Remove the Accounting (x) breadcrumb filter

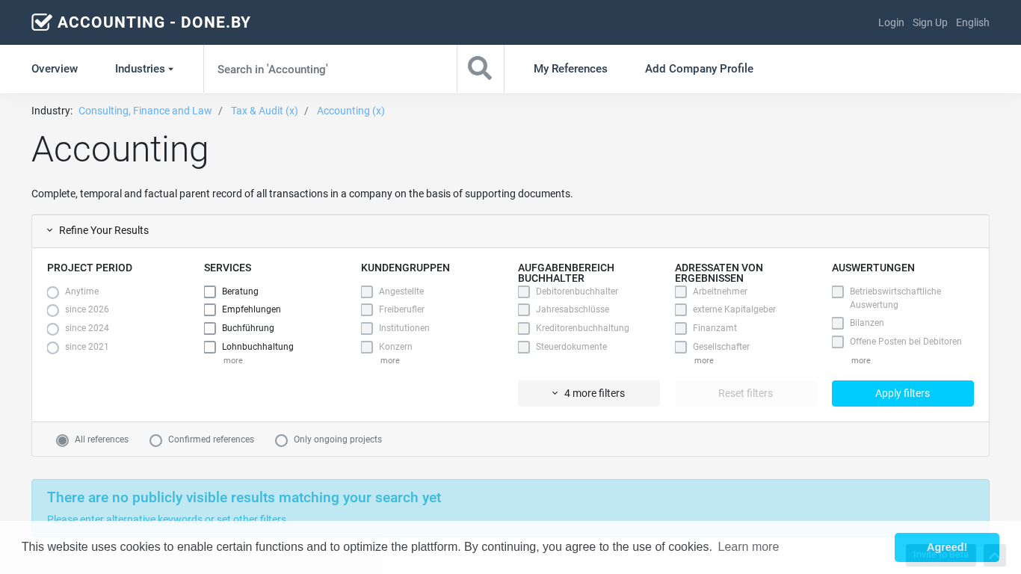coord(351,111)
